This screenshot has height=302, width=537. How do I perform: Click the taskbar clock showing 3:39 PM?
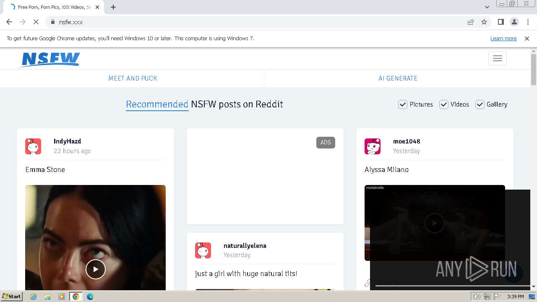click(x=515, y=297)
